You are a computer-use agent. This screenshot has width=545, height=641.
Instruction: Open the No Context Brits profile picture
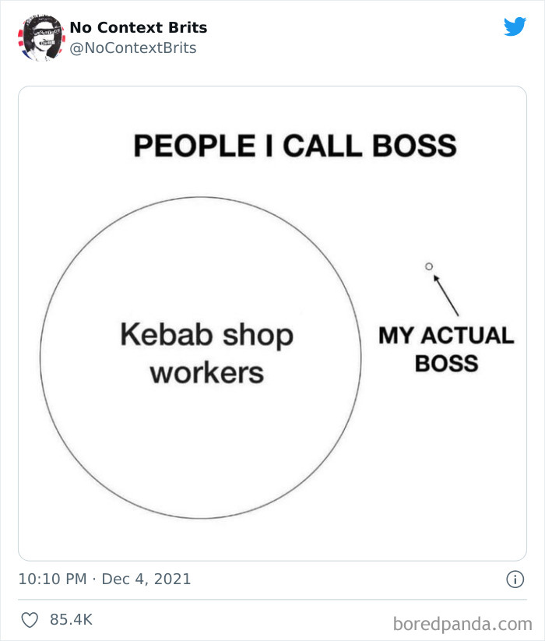point(40,37)
